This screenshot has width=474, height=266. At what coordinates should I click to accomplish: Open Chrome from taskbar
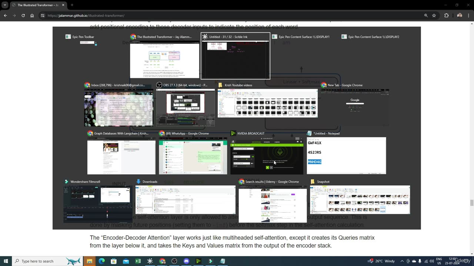coord(162,261)
